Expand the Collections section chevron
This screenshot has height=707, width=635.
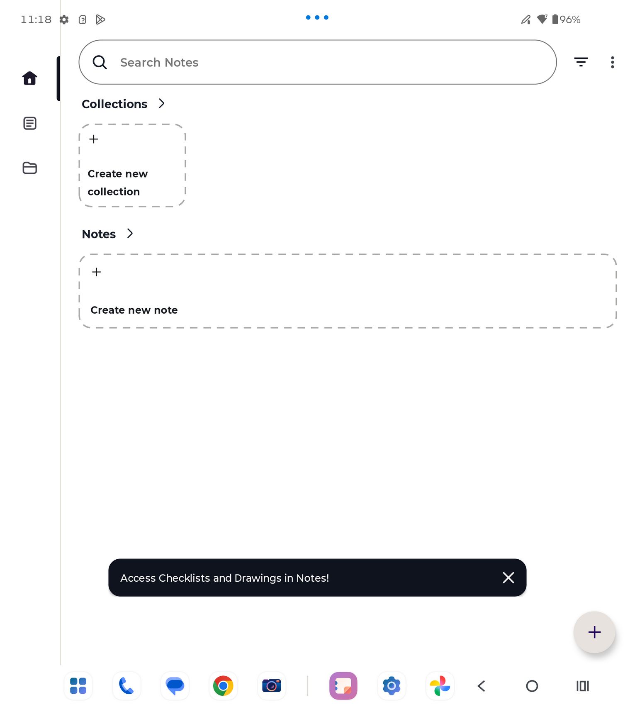[x=161, y=103]
